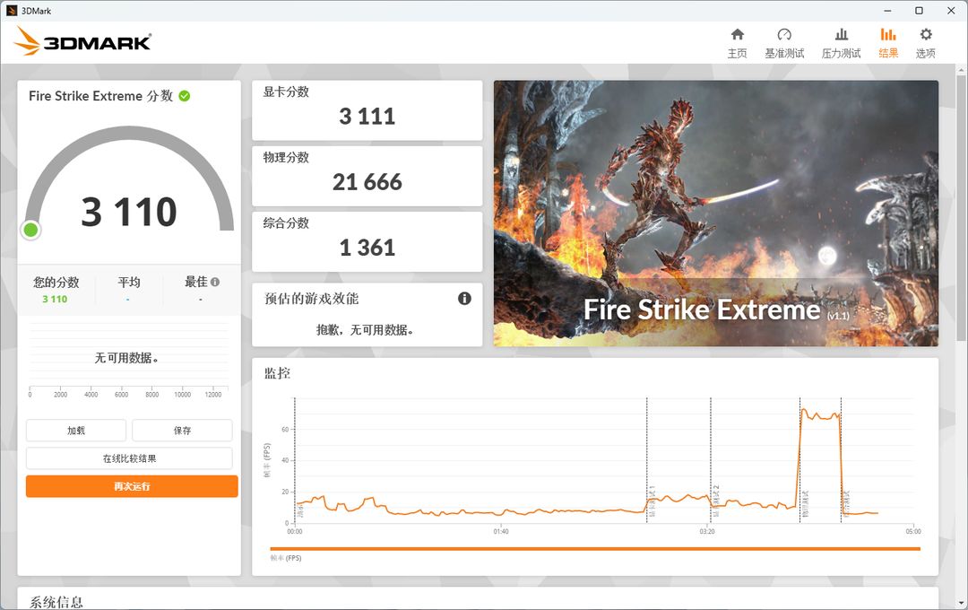Screen dimensions: 968x610
Task: Select the 选项 tab label
Action: [x=925, y=53]
